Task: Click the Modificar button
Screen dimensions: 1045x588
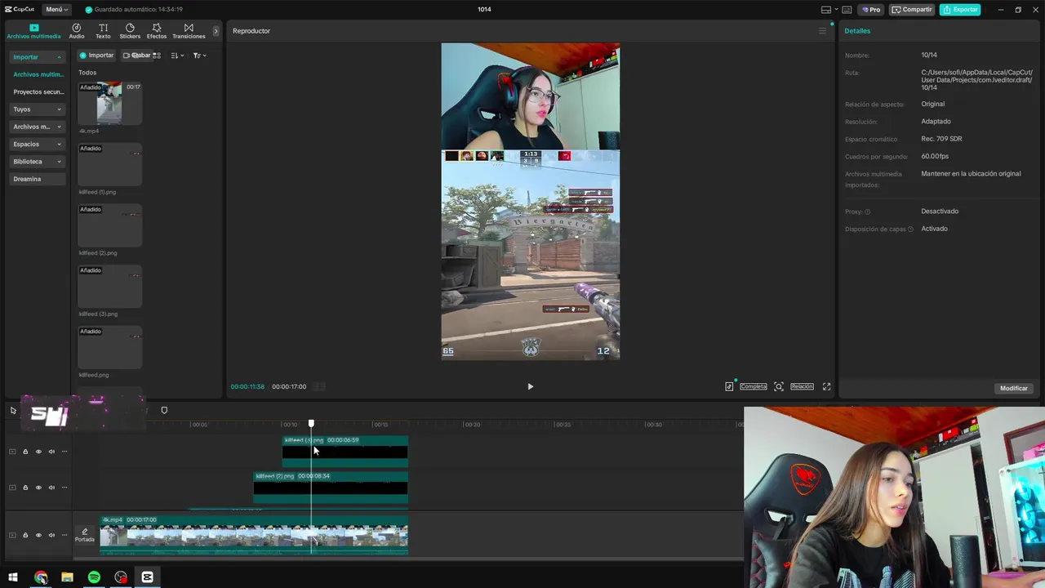Action: [x=1014, y=389]
